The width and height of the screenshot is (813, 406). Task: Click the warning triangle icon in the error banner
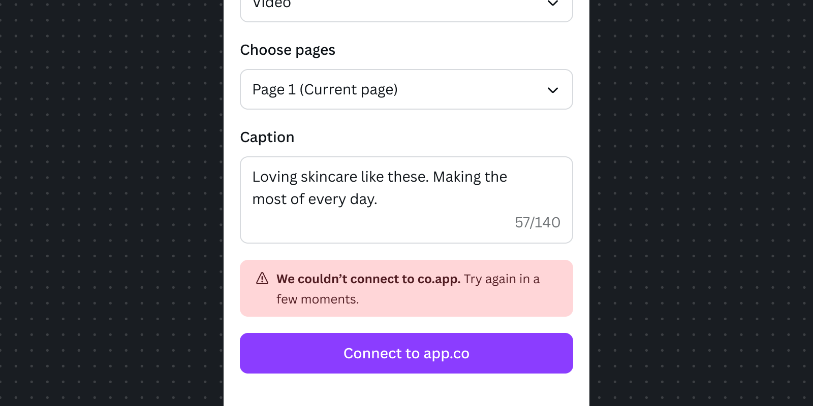click(262, 279)
